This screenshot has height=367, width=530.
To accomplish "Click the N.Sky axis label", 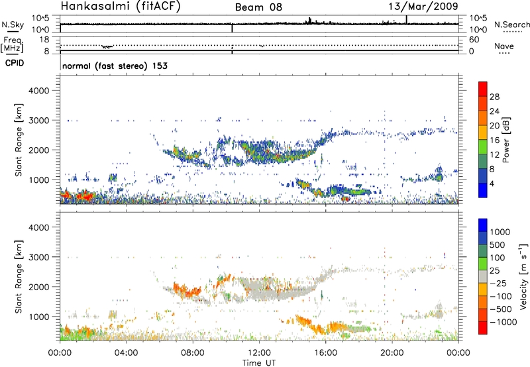I will [x=13, y=25].
